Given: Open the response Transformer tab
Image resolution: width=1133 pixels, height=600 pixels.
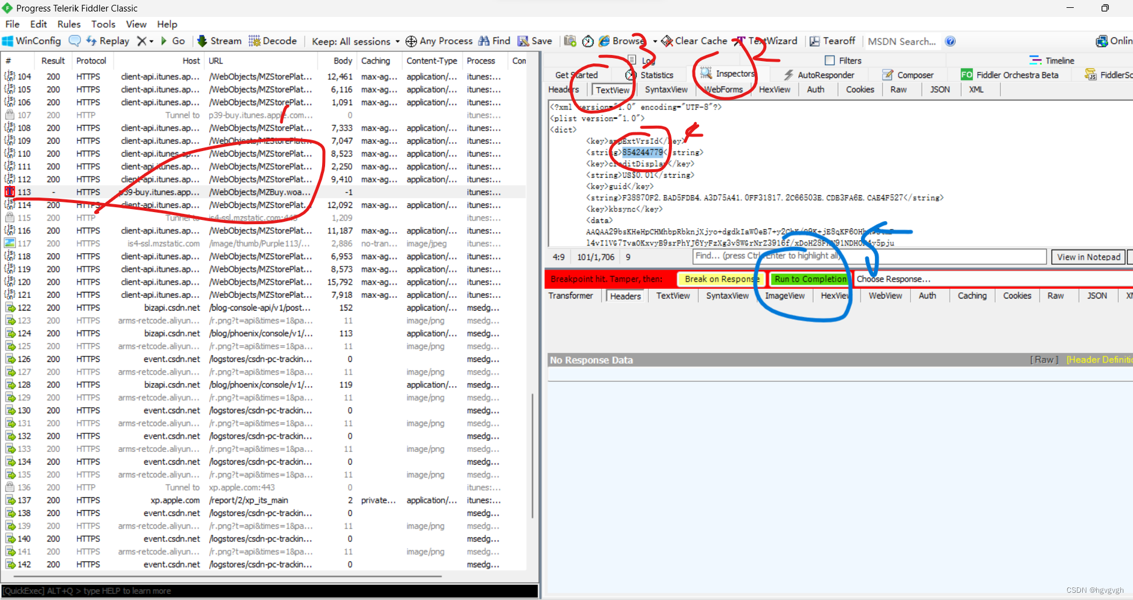Looking at the screenshot, I should 570,295.
